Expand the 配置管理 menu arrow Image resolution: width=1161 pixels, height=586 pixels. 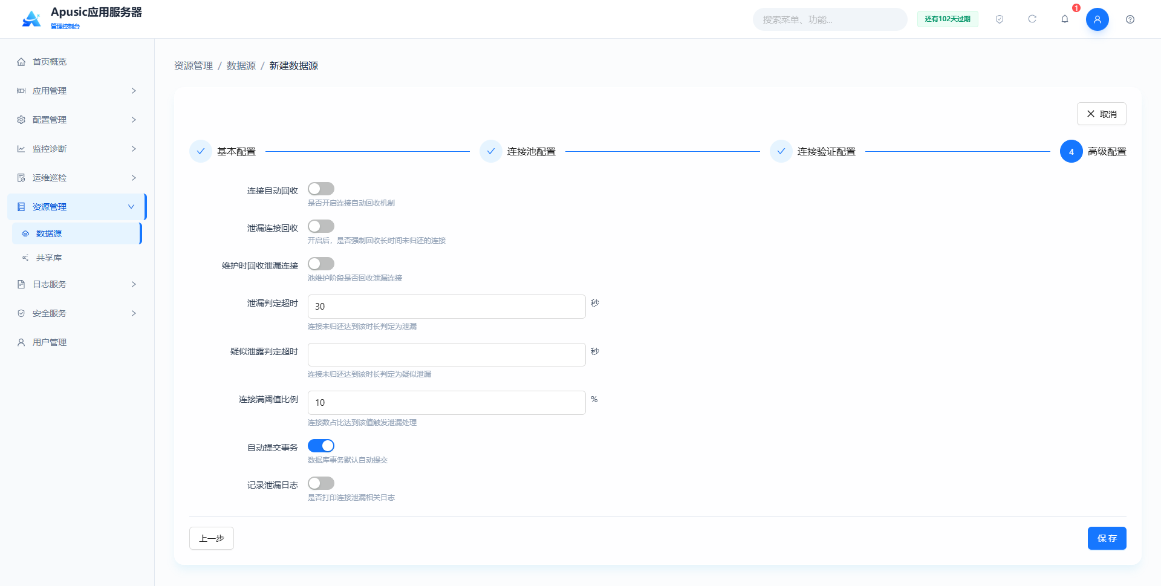[134, 120]
